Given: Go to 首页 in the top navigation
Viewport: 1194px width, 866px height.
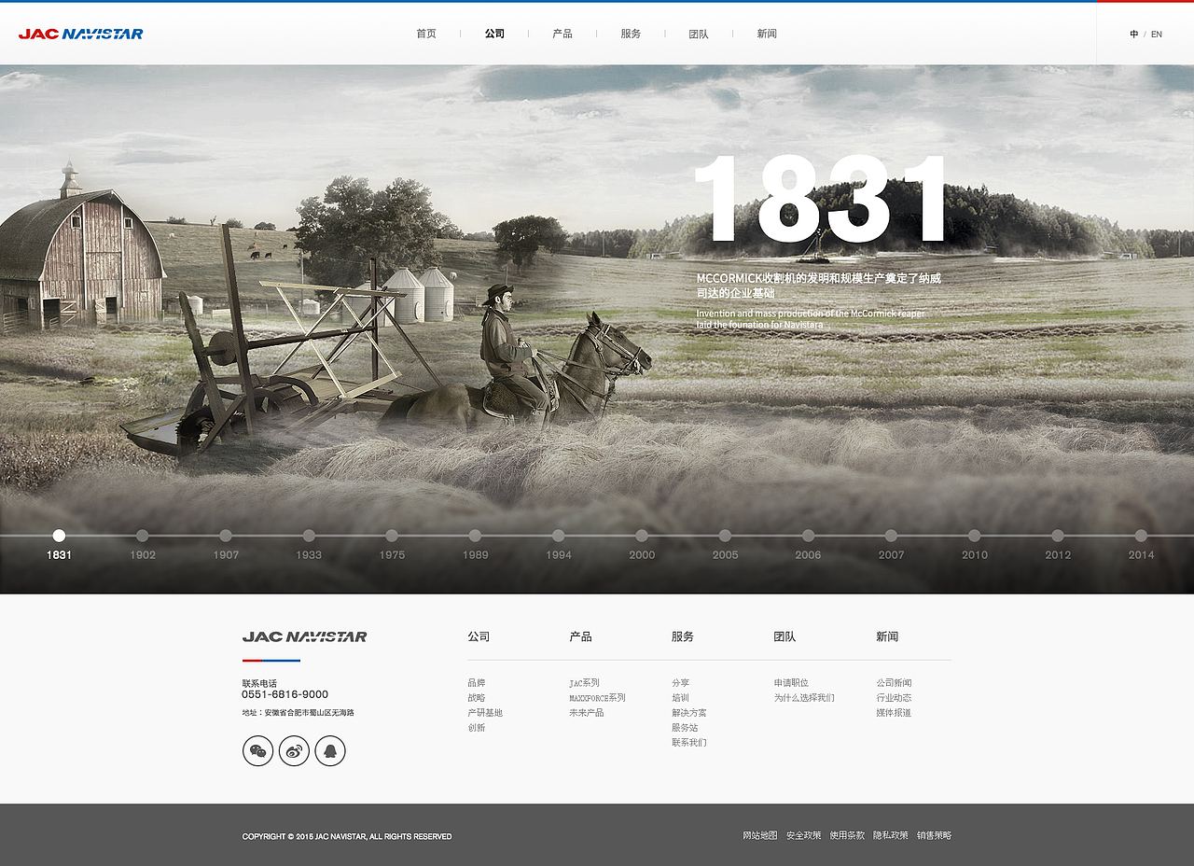Looking at the screenshot, I should (x=426, y=34).
